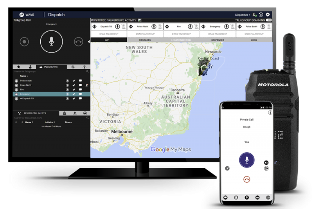This screenshot has width=313, height=209.
Task: Click location arrow icon in Dispatch TG row
Action: 74,99
